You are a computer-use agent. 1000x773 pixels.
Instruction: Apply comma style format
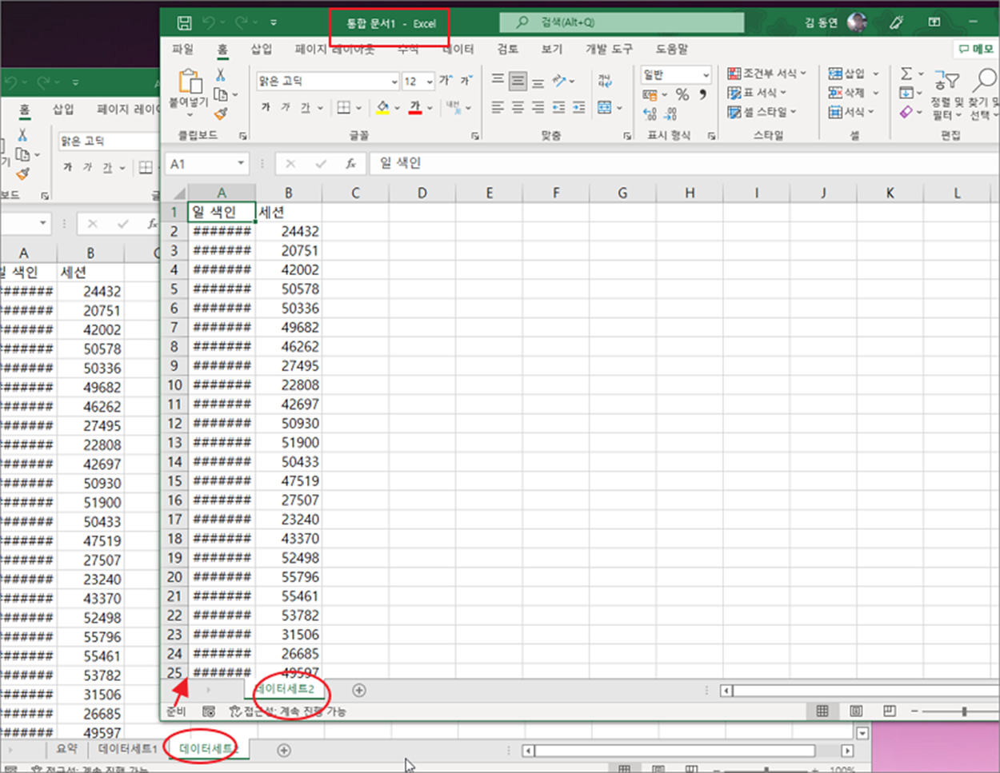pos(702,94)
